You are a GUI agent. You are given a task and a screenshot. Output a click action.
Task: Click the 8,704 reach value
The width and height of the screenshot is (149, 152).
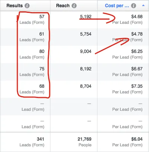86,86
